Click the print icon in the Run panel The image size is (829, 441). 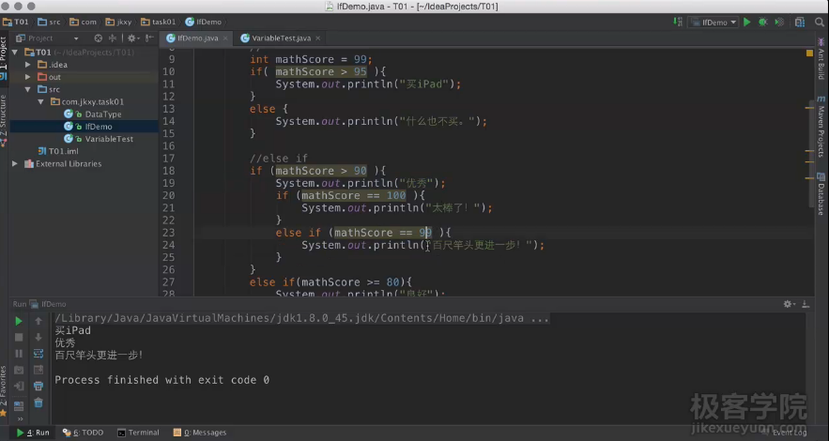[x=38, y=386]
